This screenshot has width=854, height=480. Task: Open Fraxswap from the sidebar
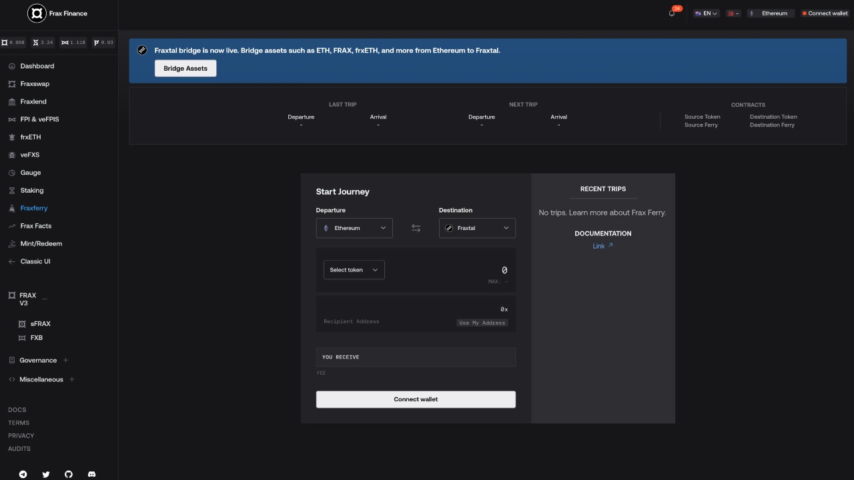point(35,84)
